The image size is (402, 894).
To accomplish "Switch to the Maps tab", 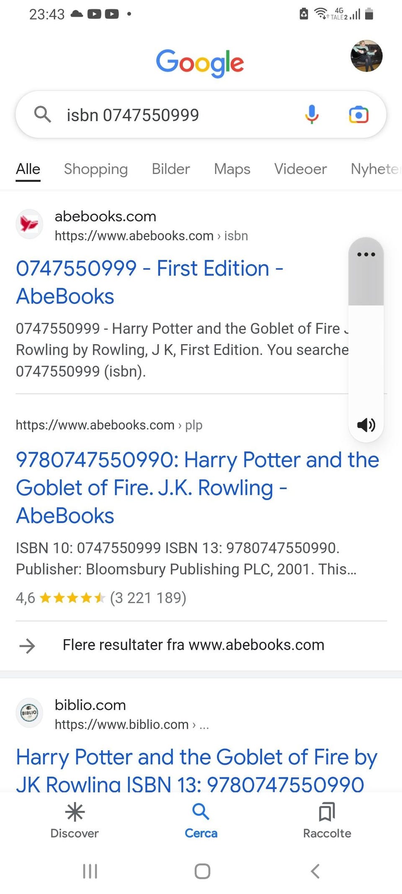I will click(232, 169).
